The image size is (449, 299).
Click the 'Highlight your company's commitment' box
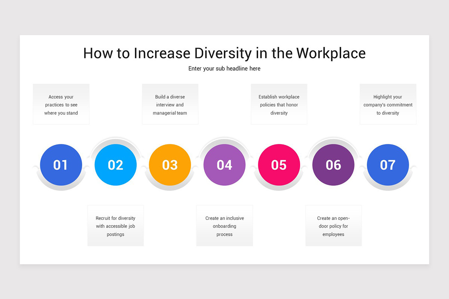(x=388, y=104)
